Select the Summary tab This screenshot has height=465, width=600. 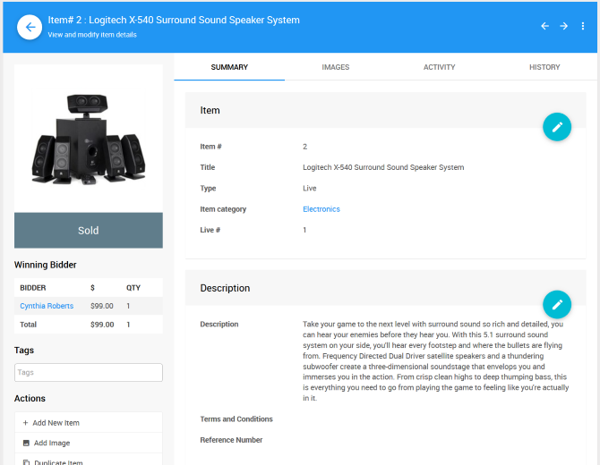pos(229,67)
